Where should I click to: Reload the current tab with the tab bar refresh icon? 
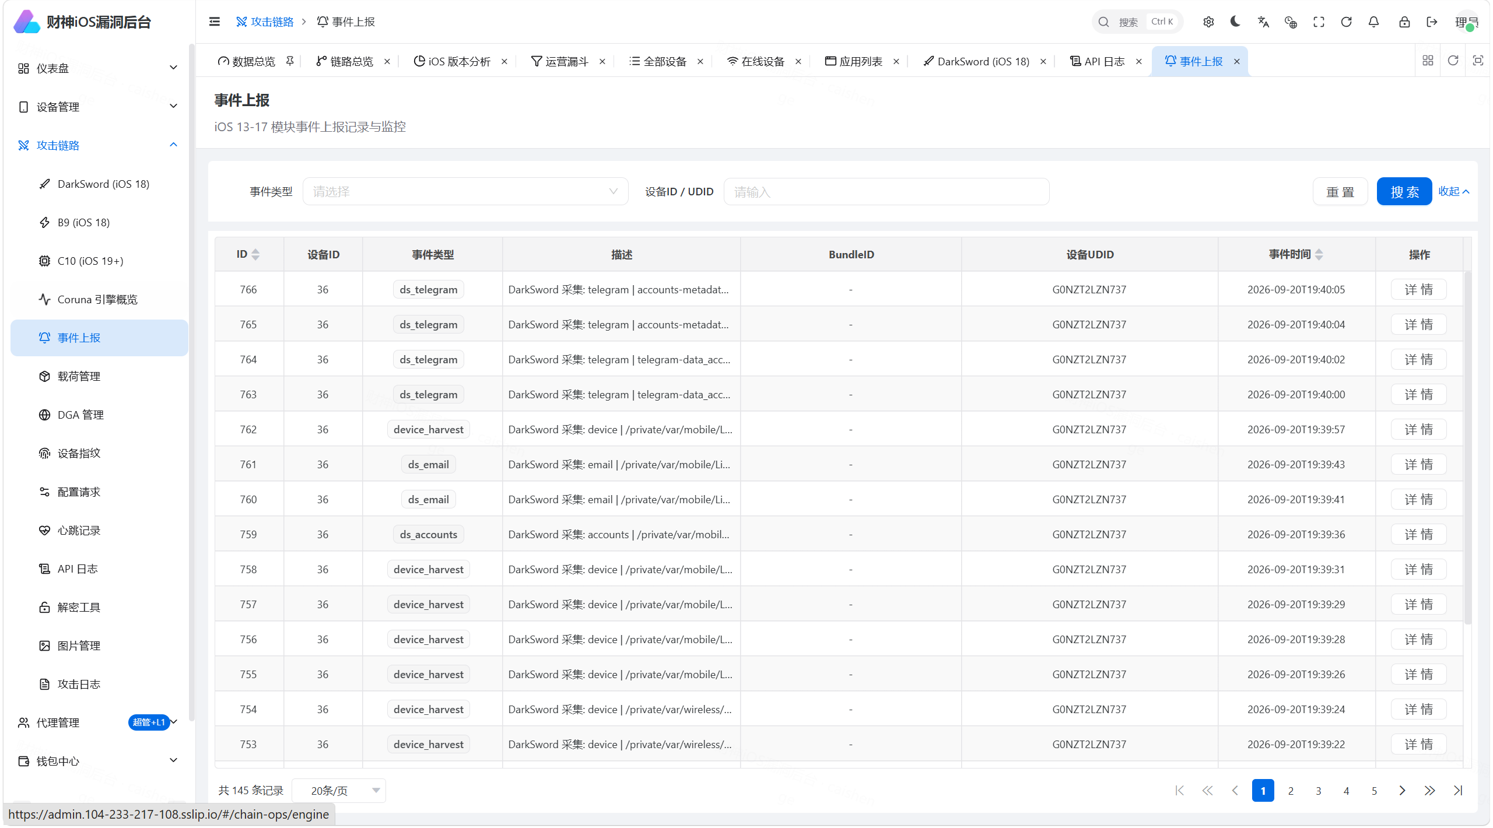[x=1453, y=61]
